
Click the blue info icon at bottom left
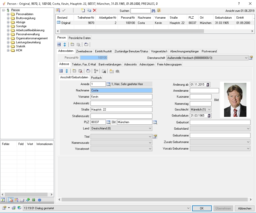pyautogui.click(x=39, y=200)
